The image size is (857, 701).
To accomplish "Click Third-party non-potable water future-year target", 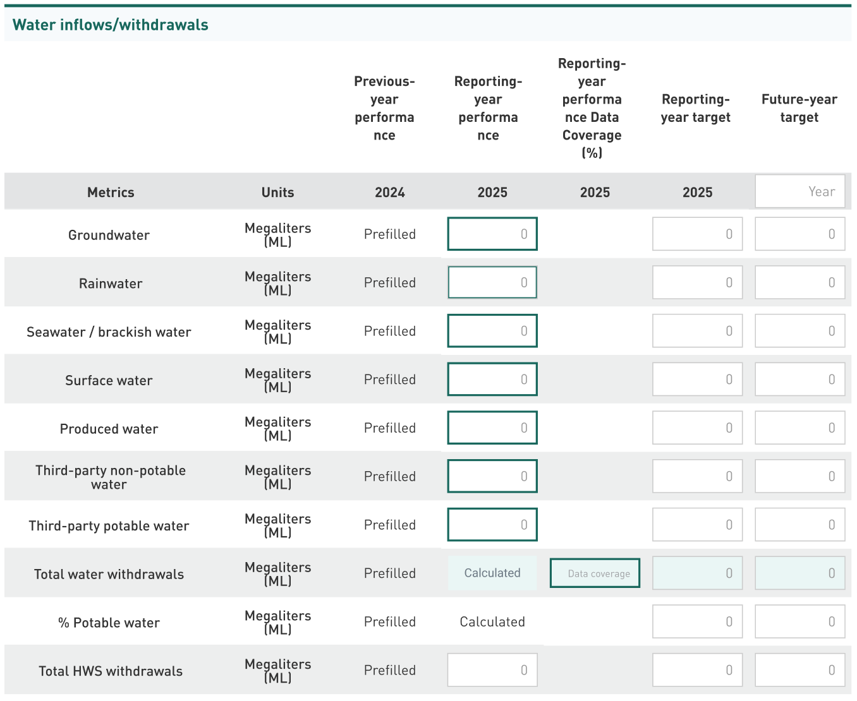I will tap(799, 476).
